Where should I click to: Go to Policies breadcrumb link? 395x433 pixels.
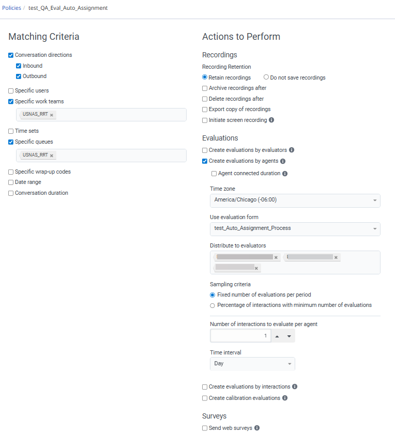(x=12, y=8)
